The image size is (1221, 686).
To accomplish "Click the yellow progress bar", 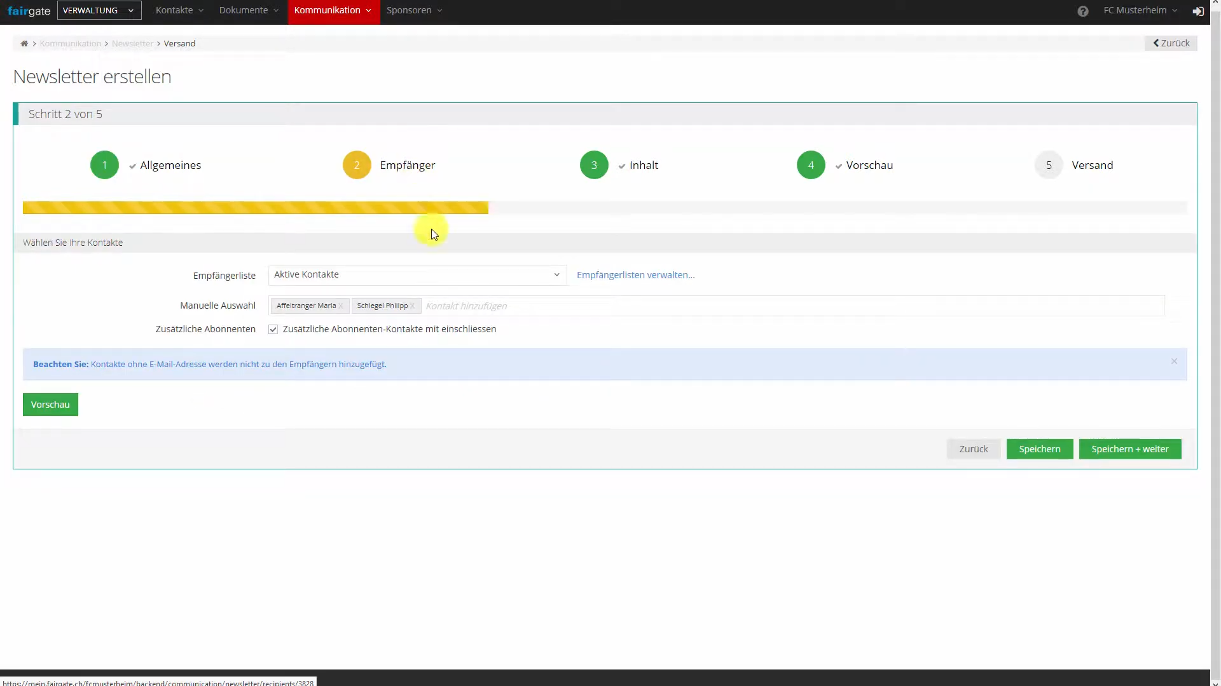I will coord(256,208).
